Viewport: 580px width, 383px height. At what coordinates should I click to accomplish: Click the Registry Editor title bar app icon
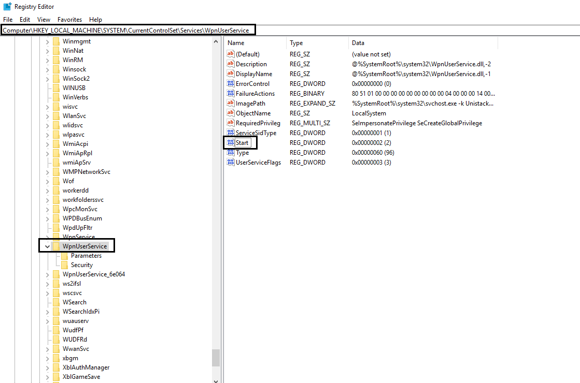7,6
